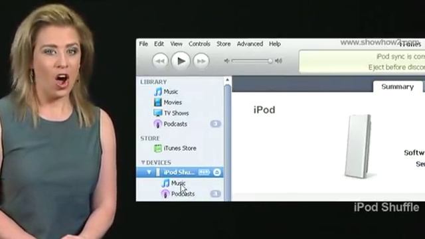
Task: Click the low volume speaker icon
Action: pos(227,61)
